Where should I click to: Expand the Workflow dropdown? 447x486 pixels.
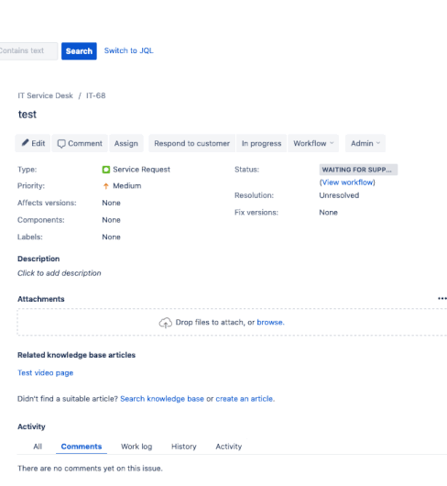click(313, 143)
